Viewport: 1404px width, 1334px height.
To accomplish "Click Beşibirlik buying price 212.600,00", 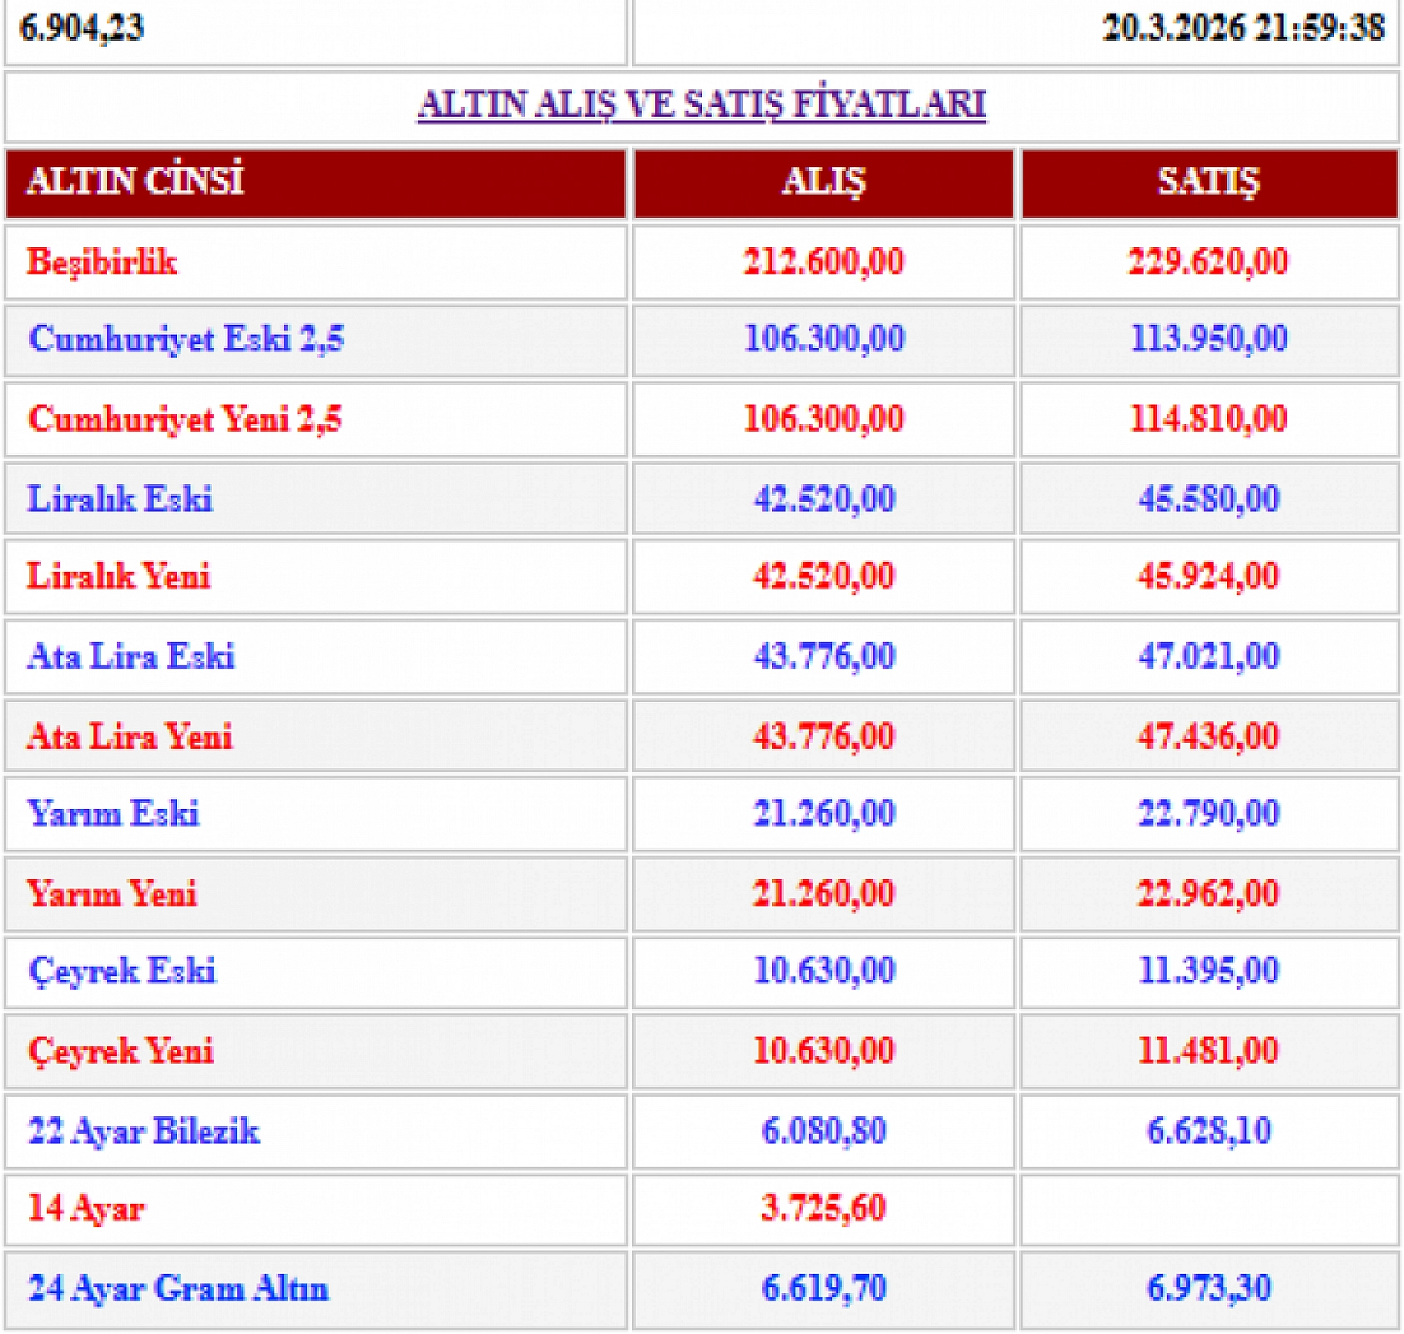I will (x=824, y=261).
